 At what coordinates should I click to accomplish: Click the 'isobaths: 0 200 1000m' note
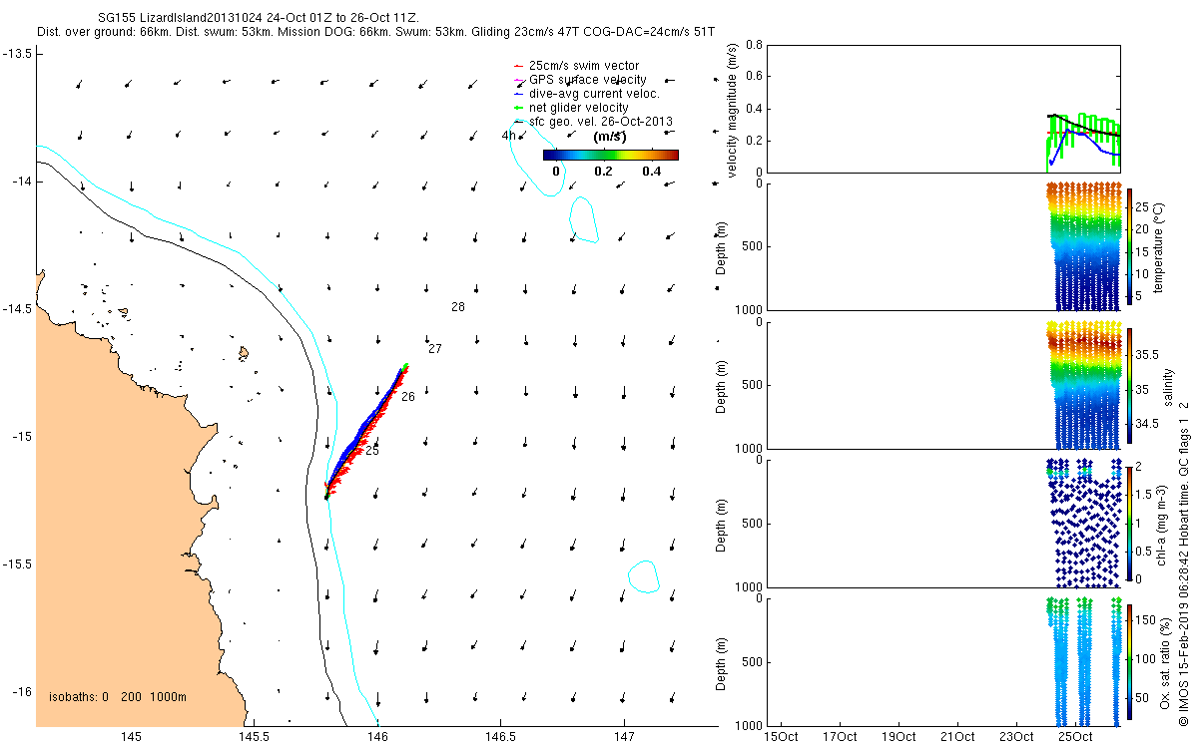pyautogui.click(x=118, y=697)
